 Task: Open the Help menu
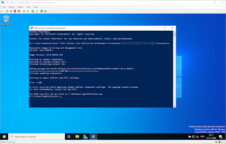[35, 7]
